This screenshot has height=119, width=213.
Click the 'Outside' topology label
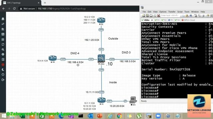click(x=113, y=39)
